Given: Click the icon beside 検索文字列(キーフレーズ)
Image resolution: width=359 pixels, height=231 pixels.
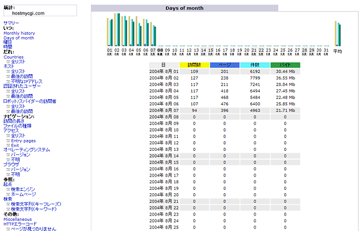Looking at the screenshot, I should click(x=8, y=204).
